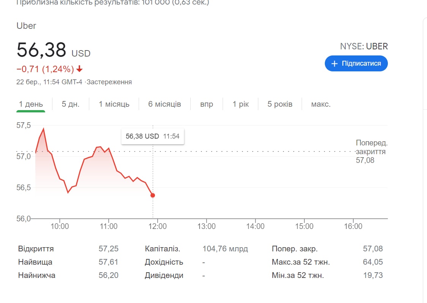
Task: Show the '6 місяців' price history
Action: [164, 104]
